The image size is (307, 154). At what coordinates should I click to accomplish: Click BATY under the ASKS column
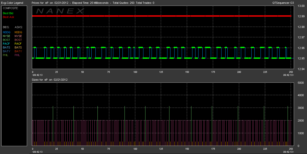point(18,51)
